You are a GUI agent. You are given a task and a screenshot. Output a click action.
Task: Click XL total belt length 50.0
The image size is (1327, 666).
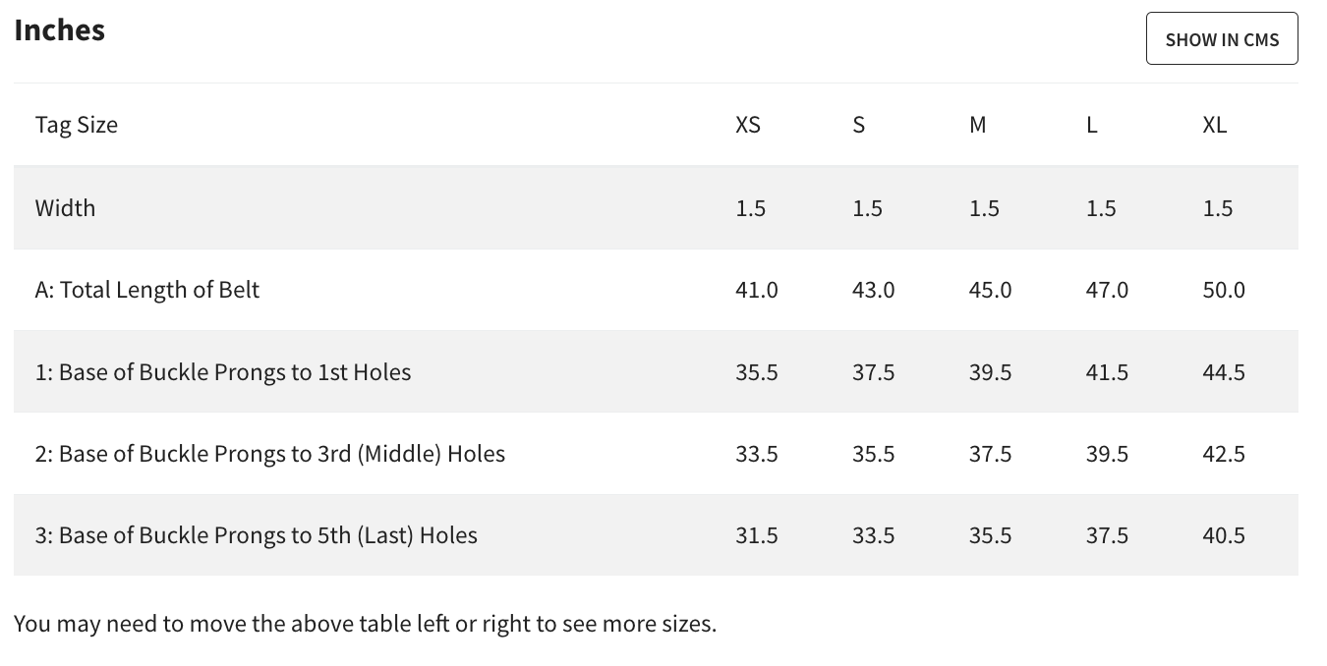(1224, 290)
